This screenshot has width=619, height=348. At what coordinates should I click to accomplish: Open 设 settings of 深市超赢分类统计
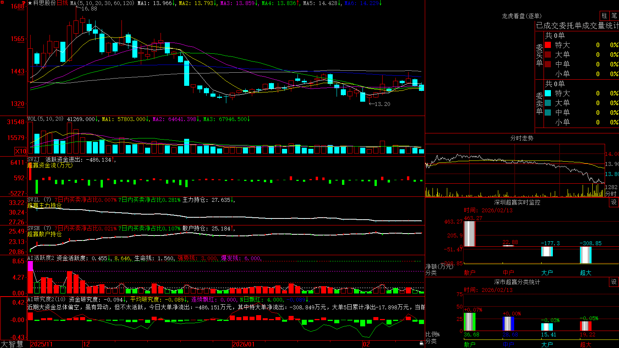[x=614, y=282]
